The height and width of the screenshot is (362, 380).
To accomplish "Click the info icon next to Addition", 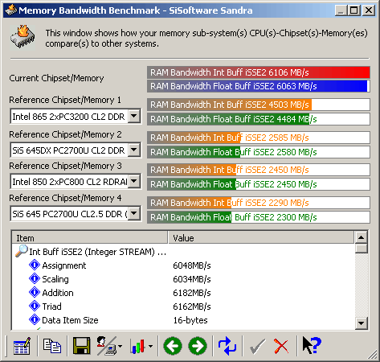I will [x=35, y=292].
